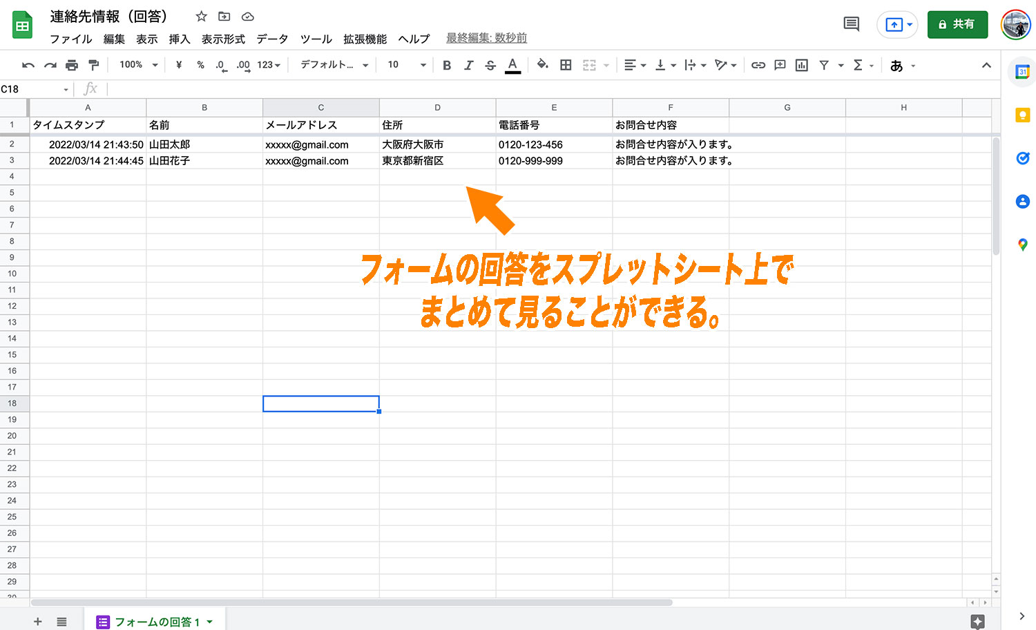Image resolution: width=1036 pixels, height=630 pixels.
Task: Click the present to meeting button
Action: coord(897,24)
